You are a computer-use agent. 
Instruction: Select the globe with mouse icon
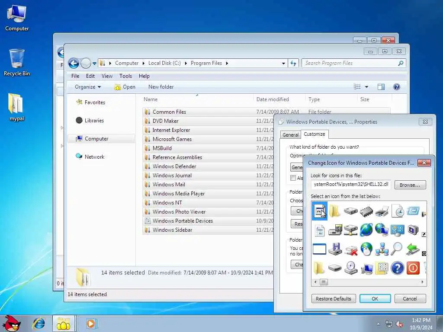(x=366, y=249)
